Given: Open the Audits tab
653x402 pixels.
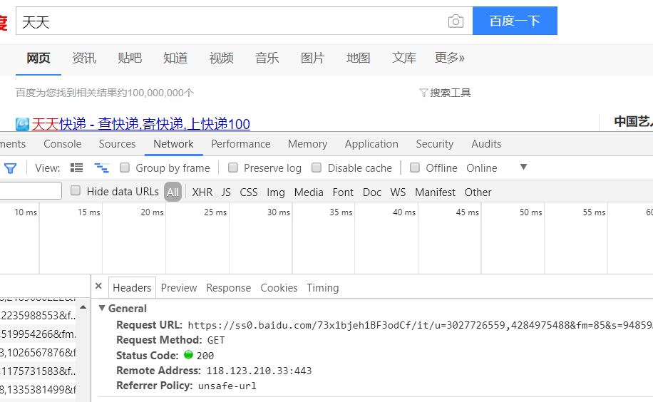Looking at the screenshot, I should [x=486, y=144].
